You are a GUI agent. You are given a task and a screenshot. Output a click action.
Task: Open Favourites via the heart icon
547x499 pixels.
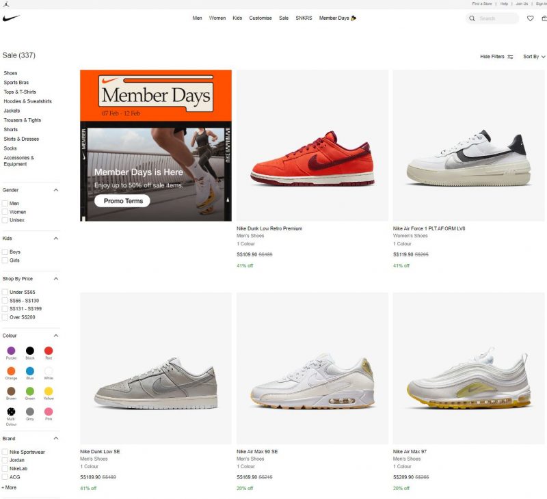(531, 18)
